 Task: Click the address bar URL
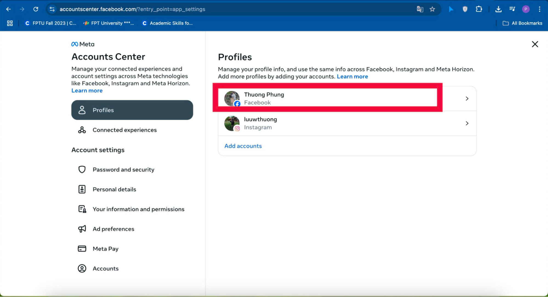tap(132, 9)
